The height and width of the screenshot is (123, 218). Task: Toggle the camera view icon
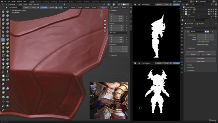[x=105, y=28]
